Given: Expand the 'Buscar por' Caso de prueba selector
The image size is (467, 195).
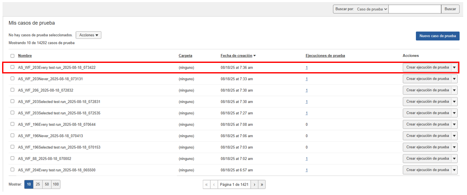Looking at the screenshot, I should (x=371, y=9).
